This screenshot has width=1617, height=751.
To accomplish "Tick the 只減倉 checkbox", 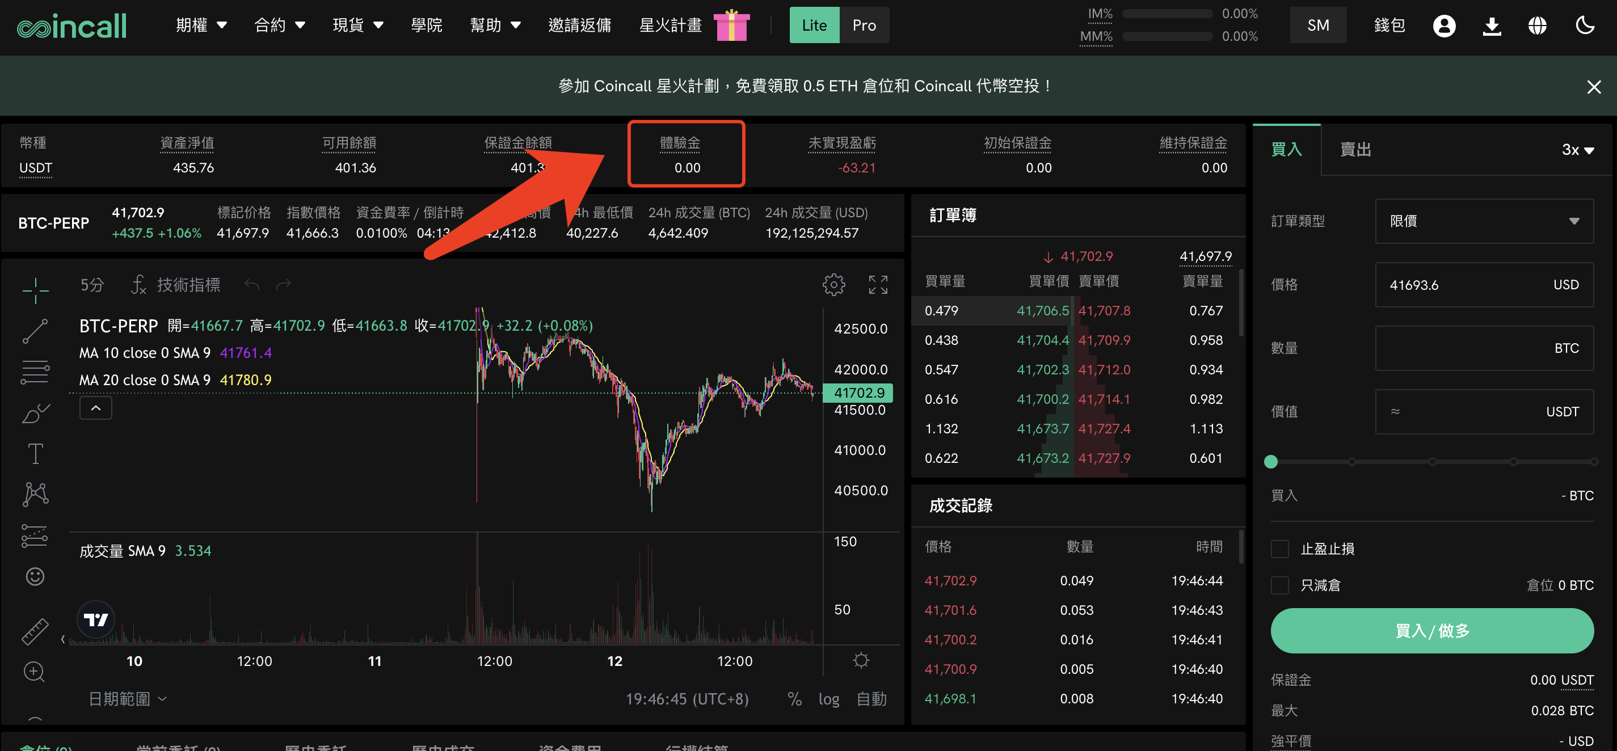I will (1279, 585).
